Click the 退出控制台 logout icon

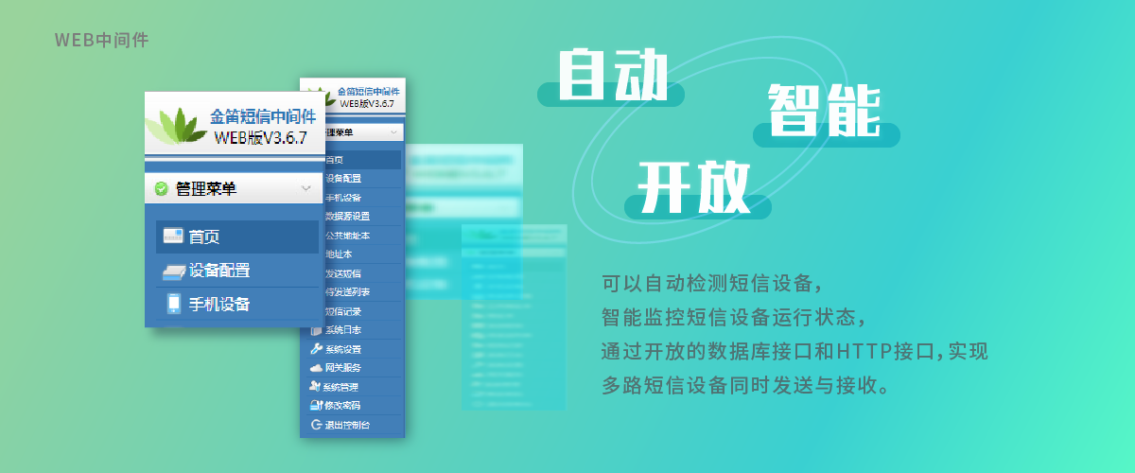point(316,425)
